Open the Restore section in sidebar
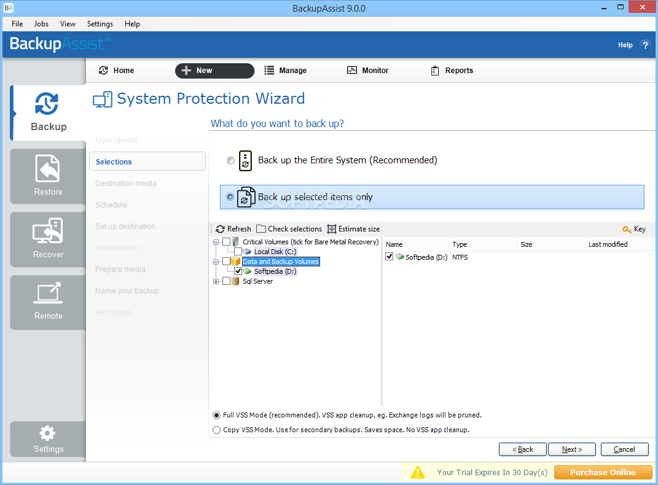Screen dimensions: 658x485 (49, 176)
